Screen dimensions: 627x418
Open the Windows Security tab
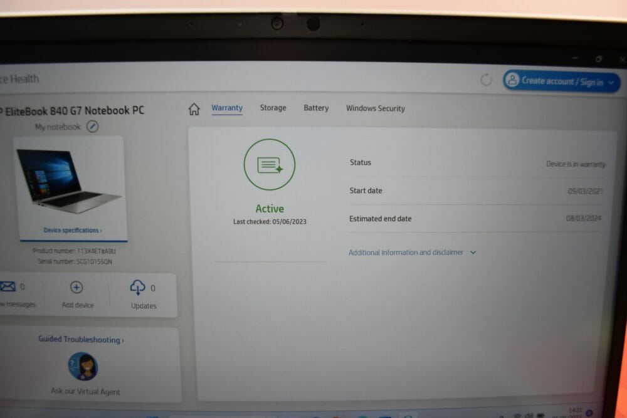coord(376,108)
